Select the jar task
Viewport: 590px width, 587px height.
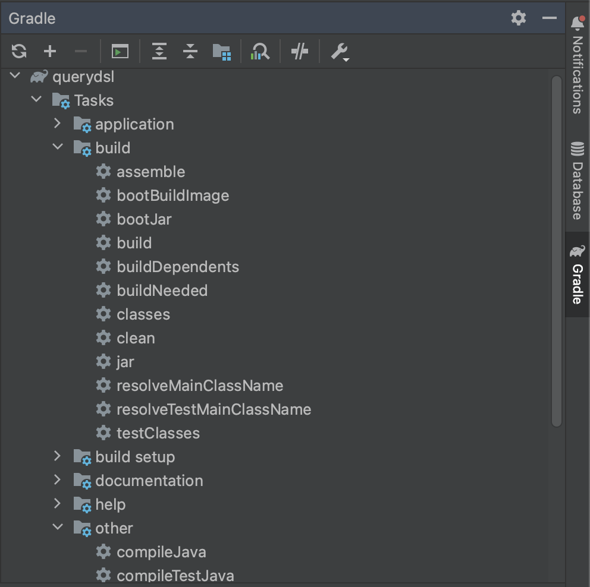pos(125,362)
